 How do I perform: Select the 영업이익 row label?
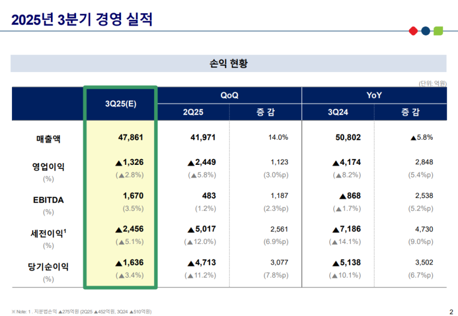[48, 167]
